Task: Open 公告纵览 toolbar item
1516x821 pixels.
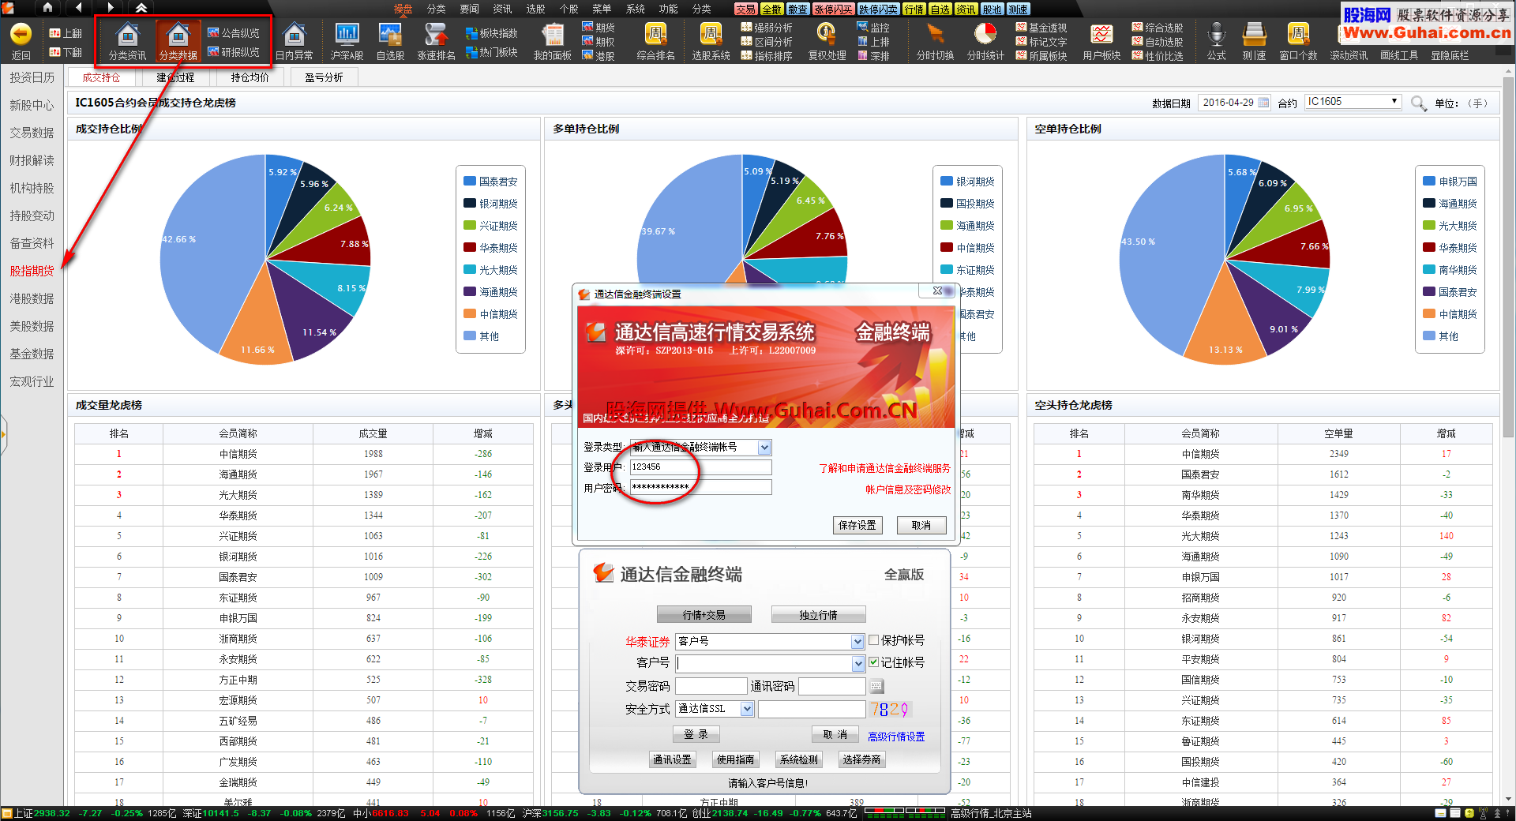Action: pyautogui.click(x=234, y=33)
